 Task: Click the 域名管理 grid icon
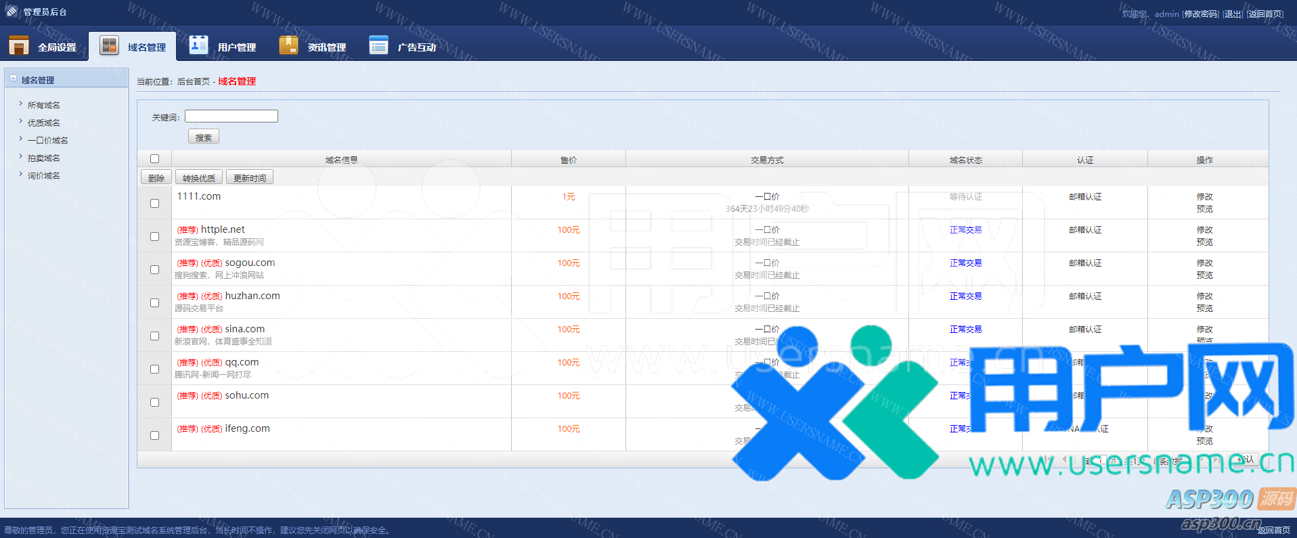(x=109, y=45)
